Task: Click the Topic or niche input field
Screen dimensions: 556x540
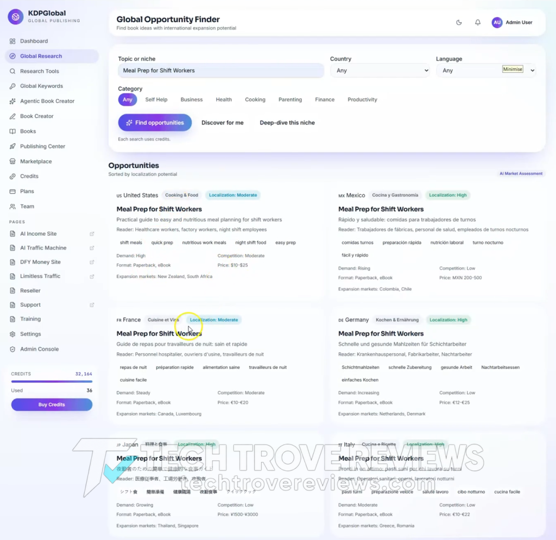Action: pos(221,71)
